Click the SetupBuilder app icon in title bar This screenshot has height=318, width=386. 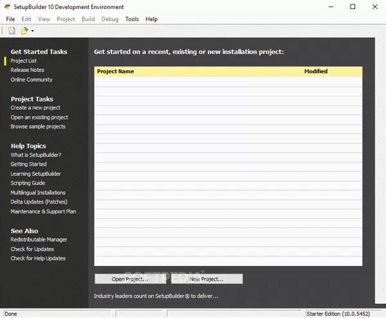tap(7, 7)
